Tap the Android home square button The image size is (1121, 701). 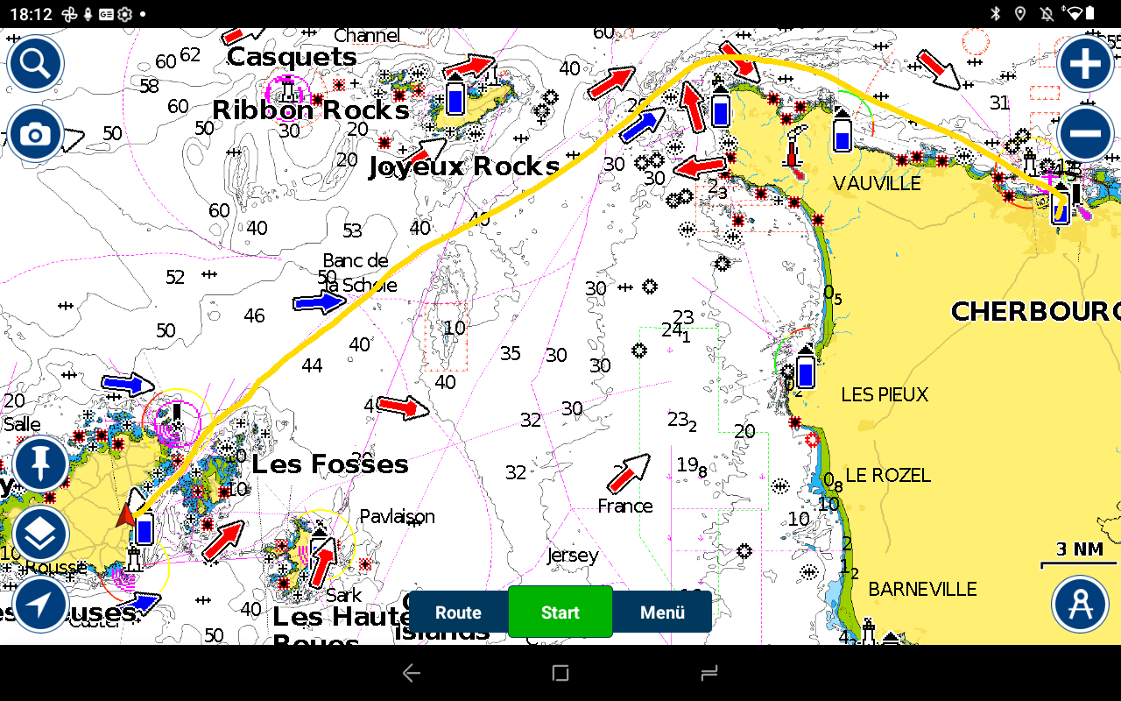coord(560,673)
